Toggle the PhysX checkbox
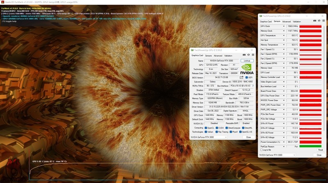328x183 pixels. coord(230,132)
